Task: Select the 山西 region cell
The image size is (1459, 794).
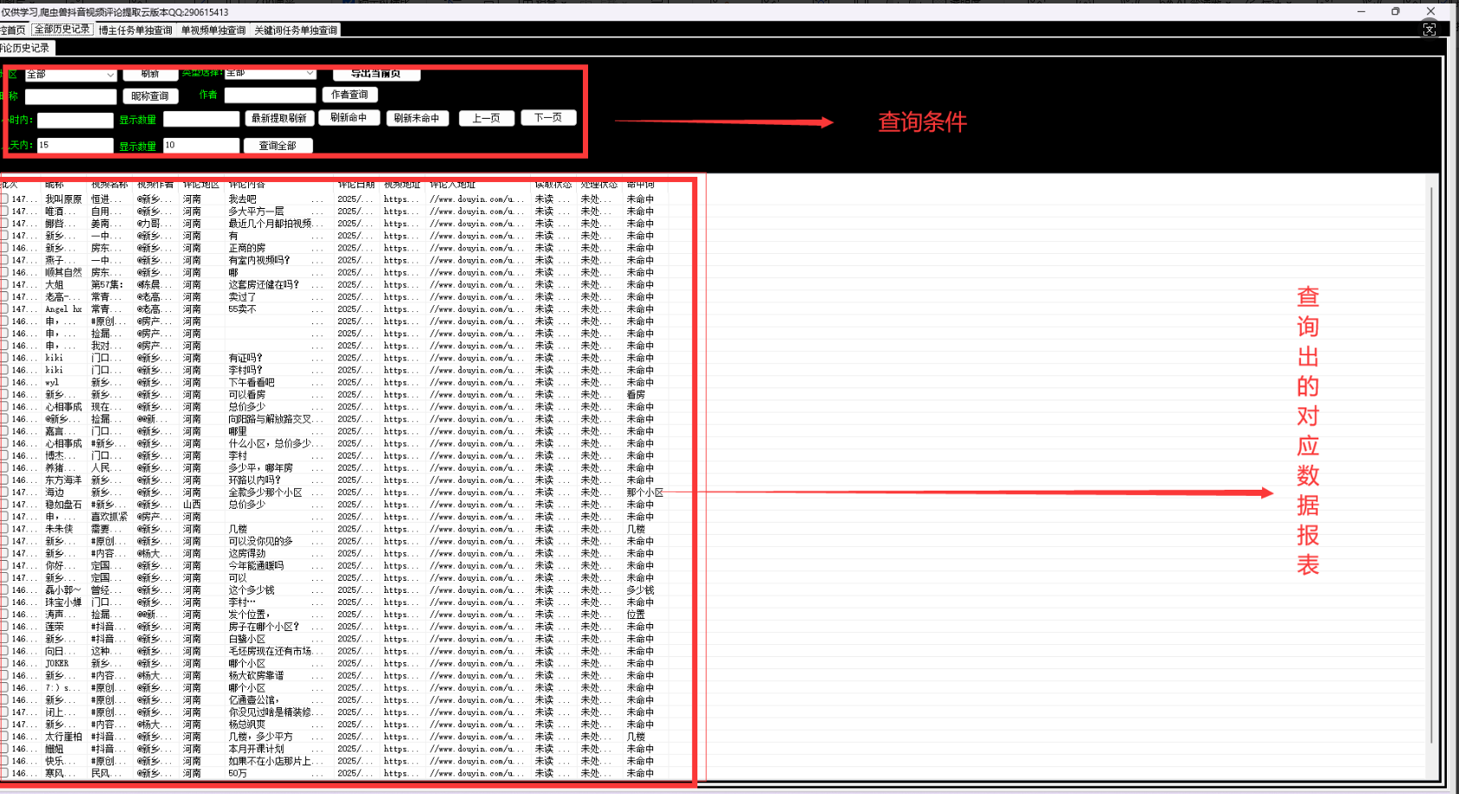Action: click(x=192, y=504)
